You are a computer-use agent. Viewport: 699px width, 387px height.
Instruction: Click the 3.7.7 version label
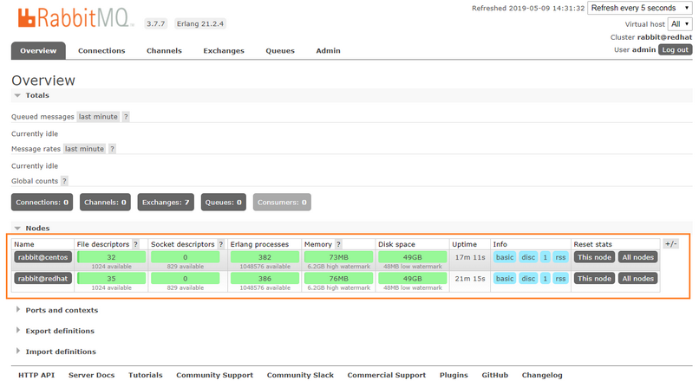[155, 23]
